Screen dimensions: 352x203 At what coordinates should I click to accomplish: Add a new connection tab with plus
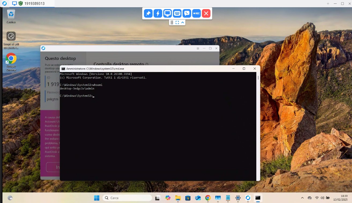328,3
